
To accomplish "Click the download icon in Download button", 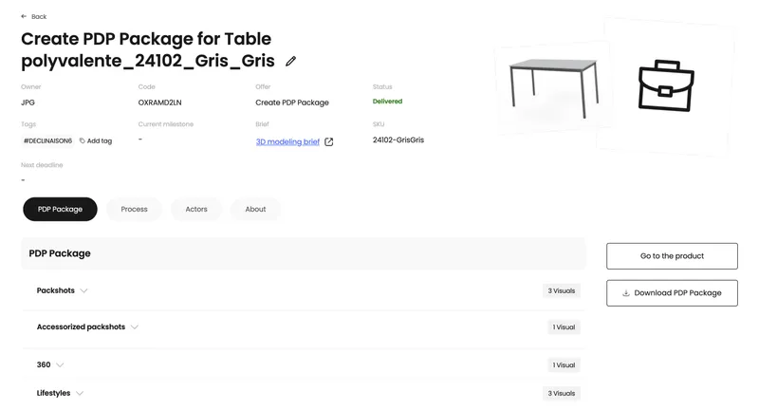I will coord(625,293).
